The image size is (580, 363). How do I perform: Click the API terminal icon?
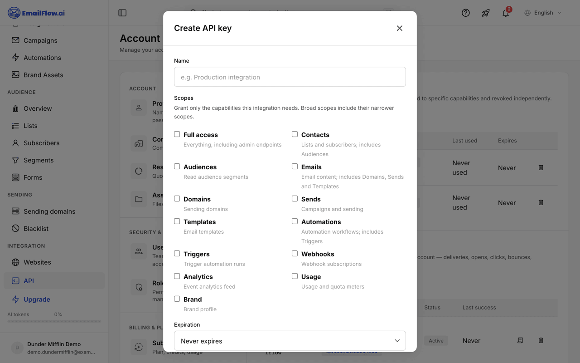[x=15, y=281]
